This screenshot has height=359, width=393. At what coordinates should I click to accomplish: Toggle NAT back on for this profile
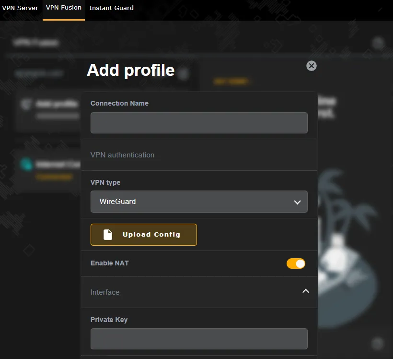296,263
